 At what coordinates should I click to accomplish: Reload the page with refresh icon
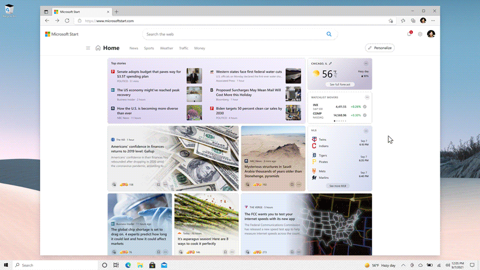[67, 21]
